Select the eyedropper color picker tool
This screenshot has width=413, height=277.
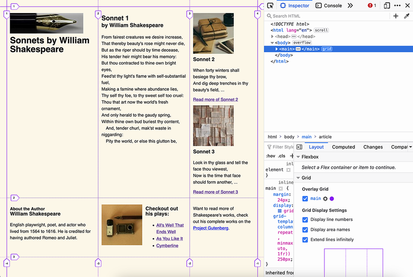pyautogui.click(x=407, y=16)
